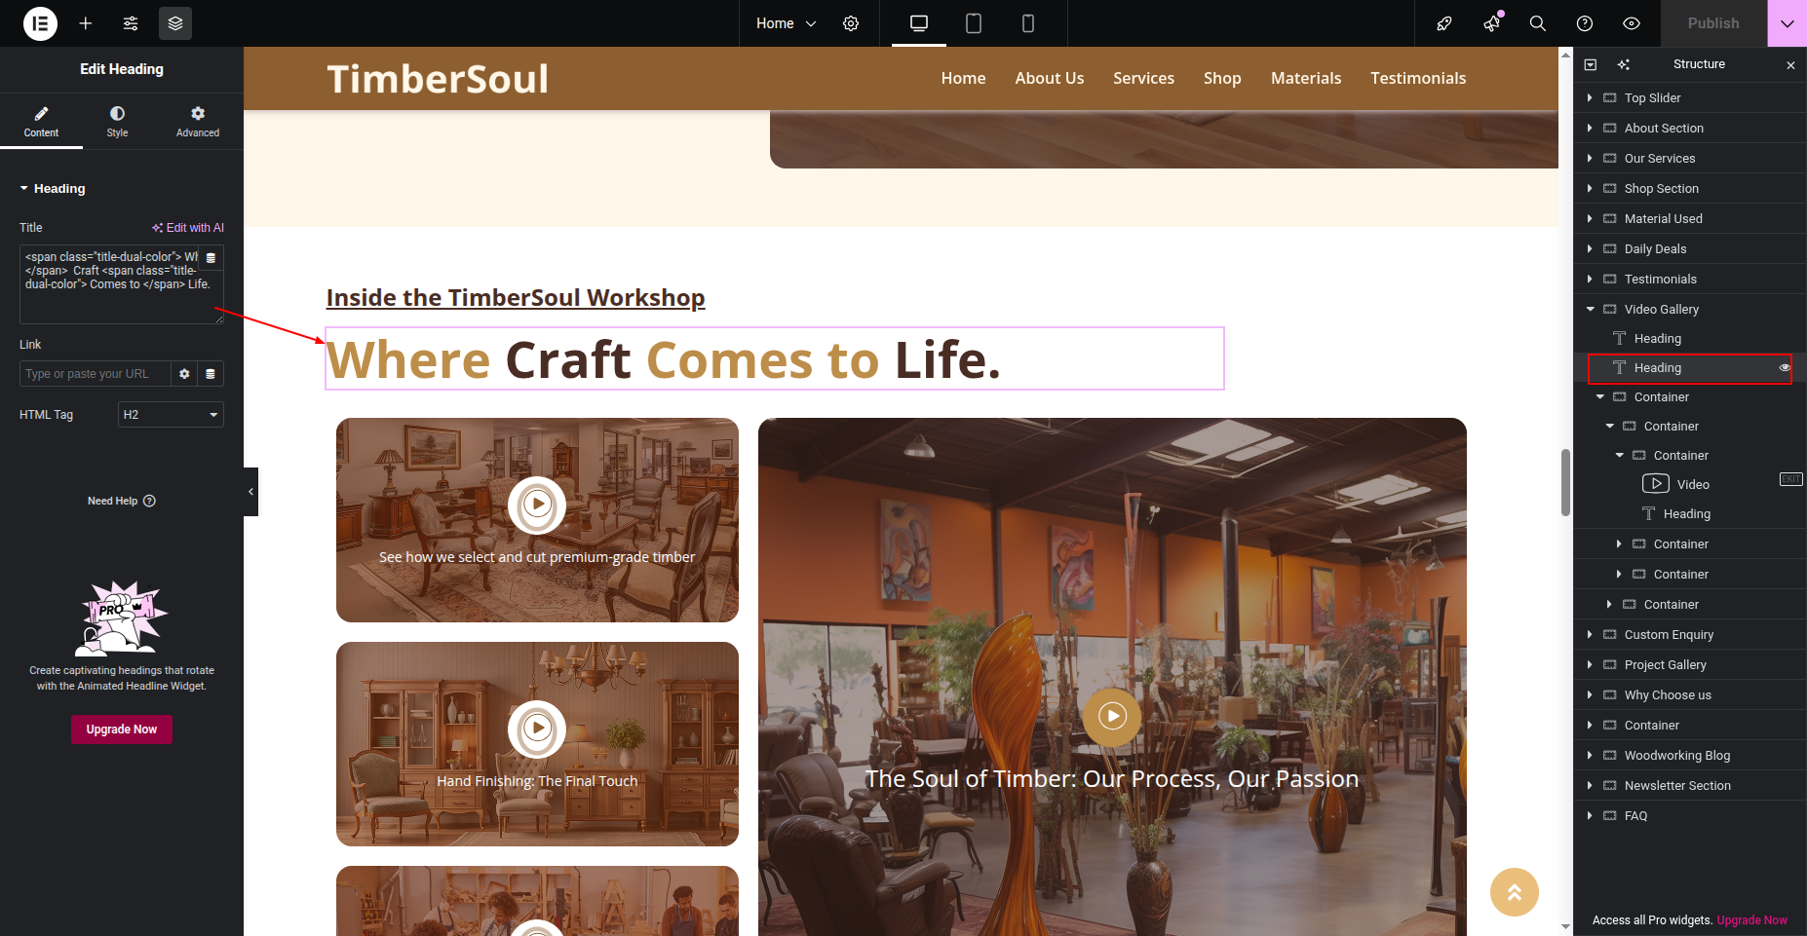Click the Upgrade Now button
Screen dimensions: 1807x936
[122, 730]
